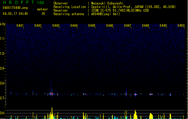This screenshot has width=188, height=119.
Task: Click the 0441 time marker
Action: point(20,26)
